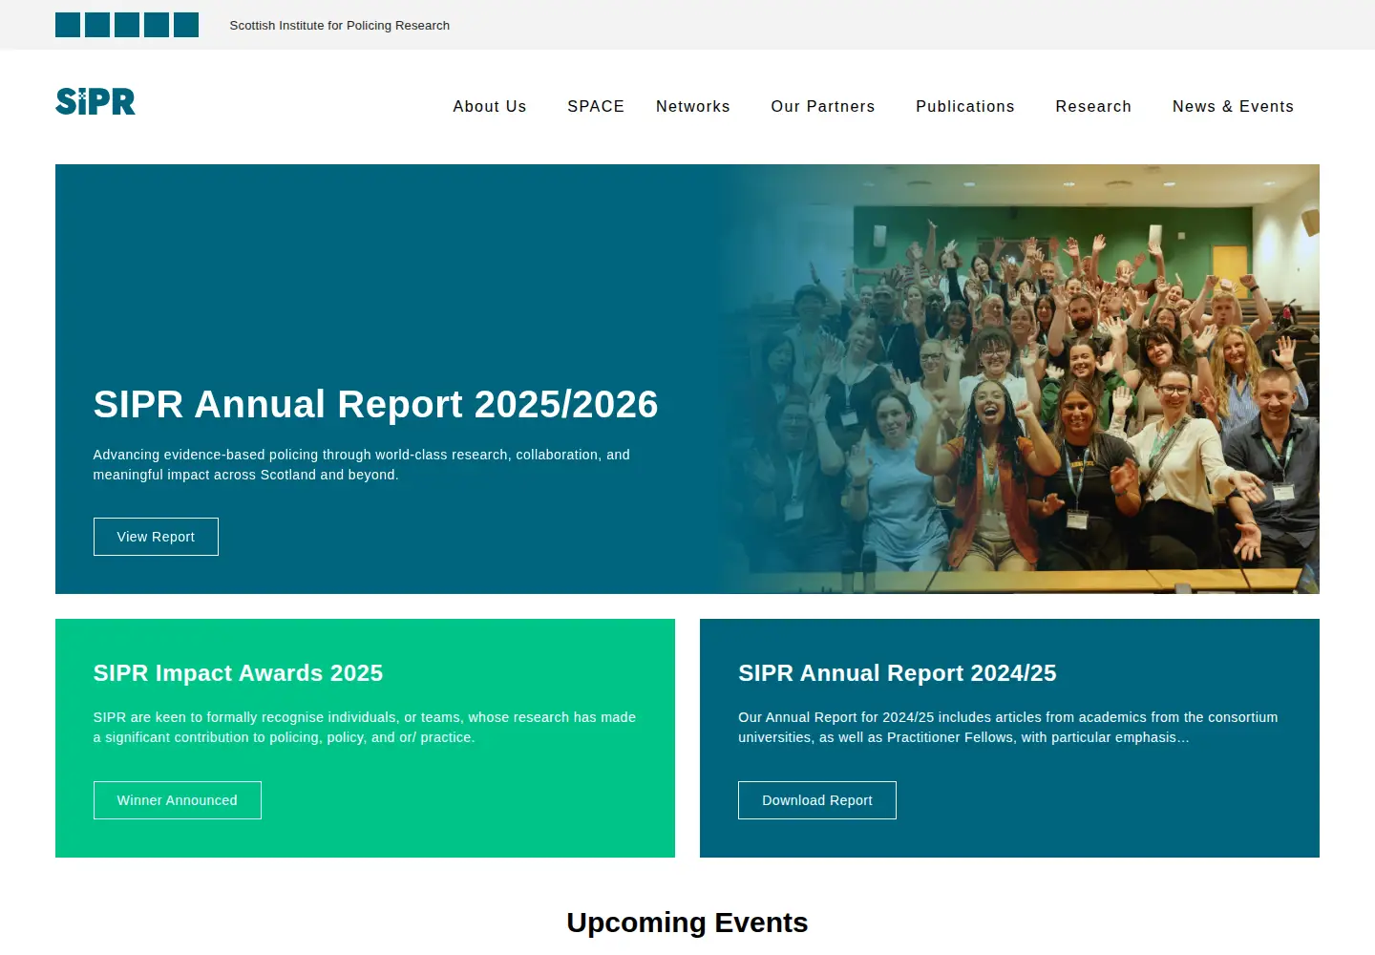Image resolution: width=1375 pixels, height=955 pixels.
Task: Click 'SIPR Impact Awards 2025' card title
Action: pyautogui.click(x=238, y=673)
